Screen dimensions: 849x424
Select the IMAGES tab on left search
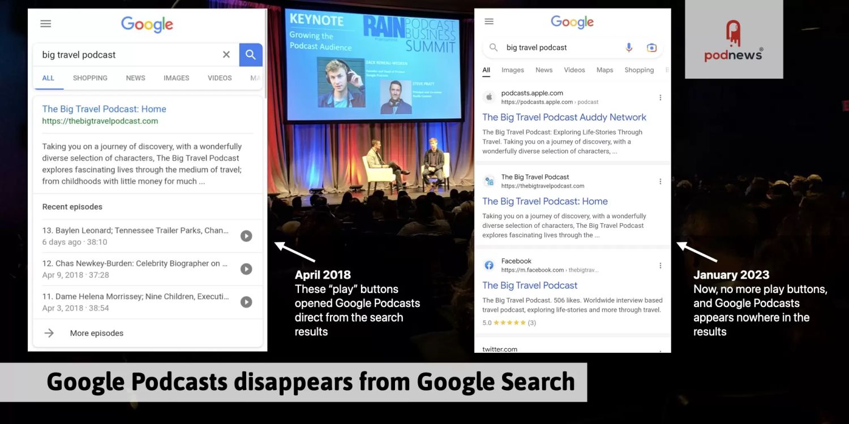pos(176,78)
